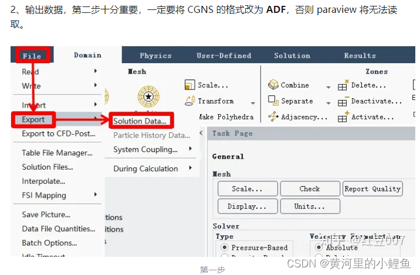Expand the System Coupling arrow
The height and width of the screenshot is (275, 420).
(190, 149)
